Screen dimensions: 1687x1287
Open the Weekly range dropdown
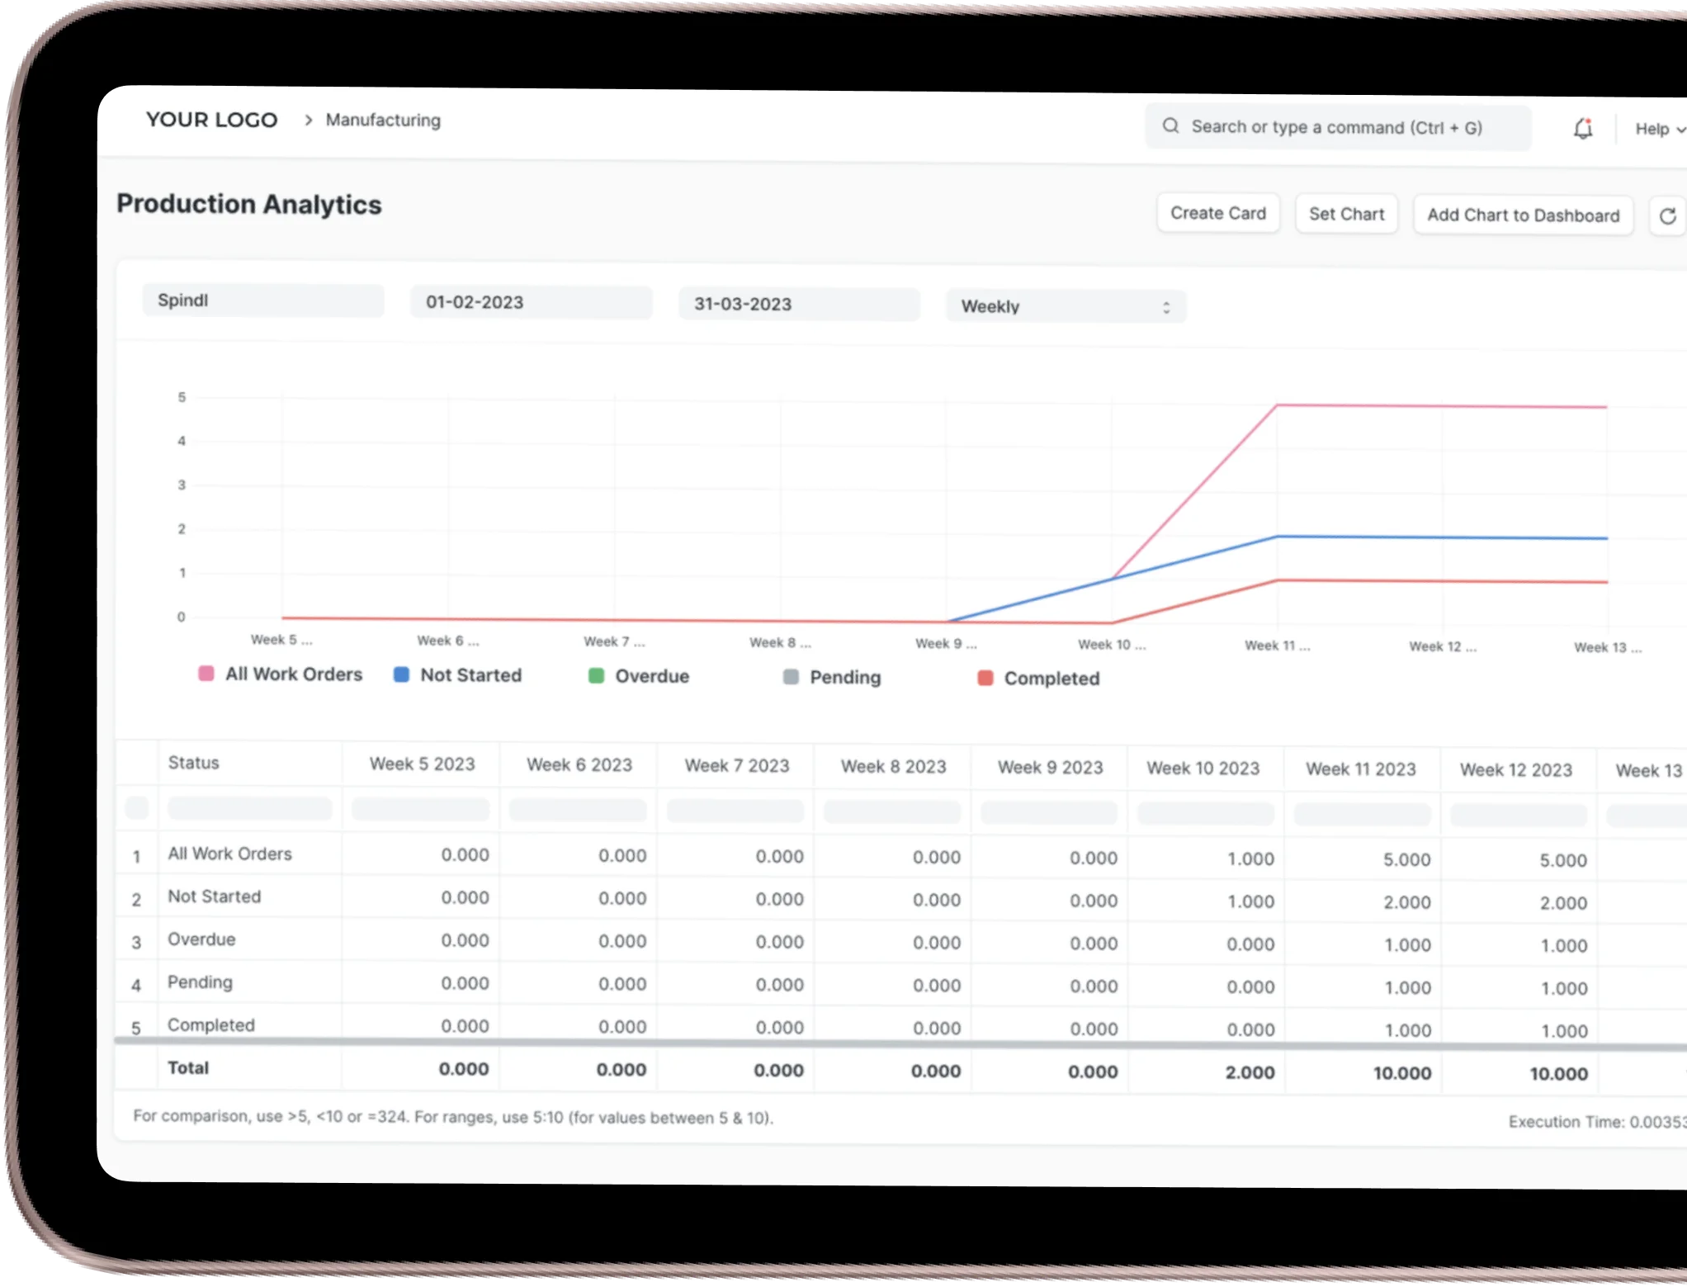pos(1065,306)
